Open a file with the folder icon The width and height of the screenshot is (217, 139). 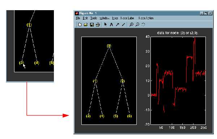click(86, 25)
